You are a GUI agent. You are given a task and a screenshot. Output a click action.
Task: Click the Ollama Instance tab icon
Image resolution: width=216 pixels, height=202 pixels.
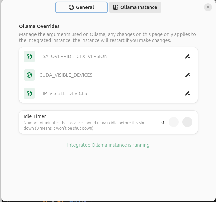click(116, 7)
